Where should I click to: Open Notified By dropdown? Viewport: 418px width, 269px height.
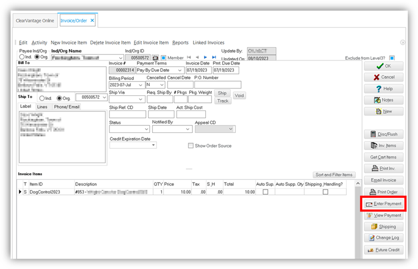188,129
